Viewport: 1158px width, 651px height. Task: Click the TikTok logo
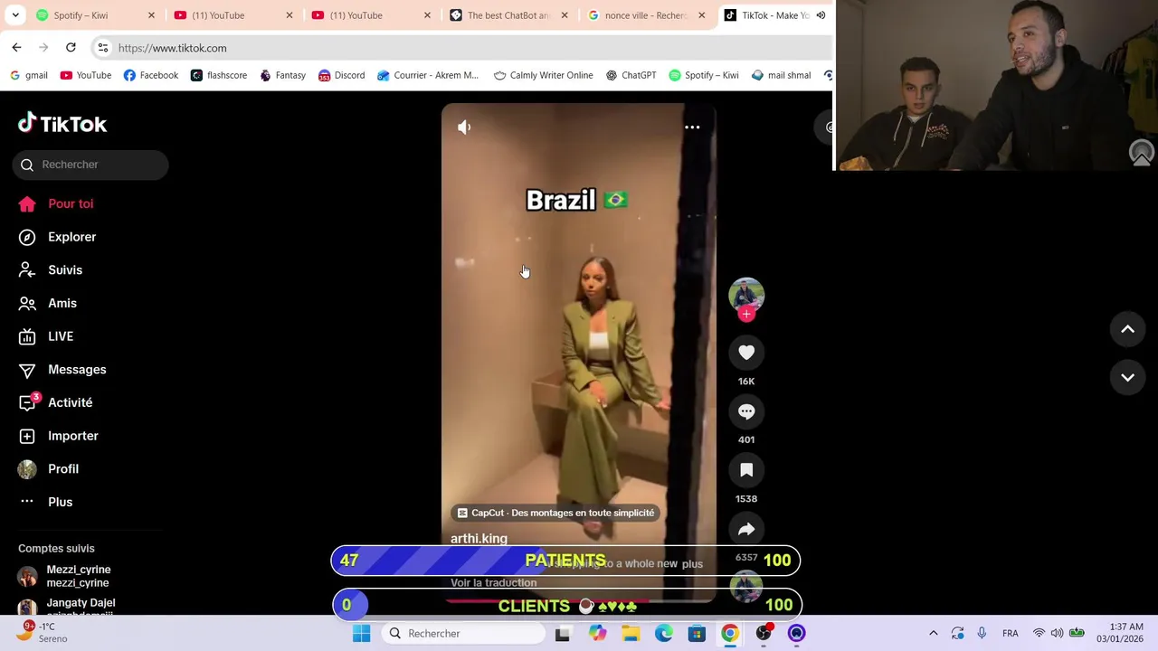click(62, 124)
